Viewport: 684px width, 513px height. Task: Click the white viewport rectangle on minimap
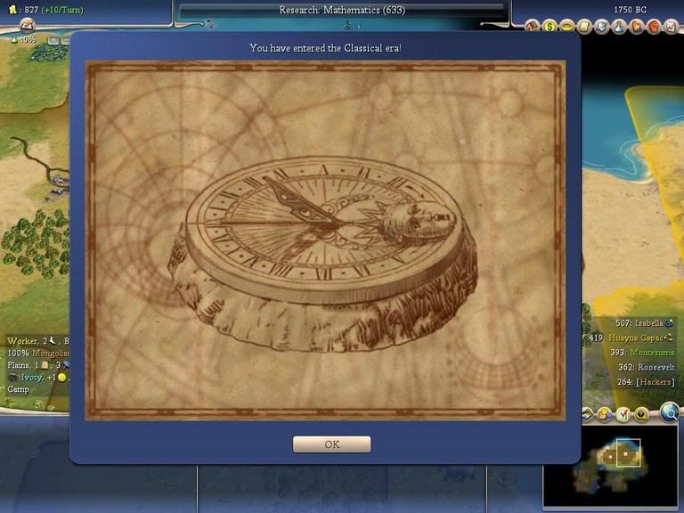[x=628, y=452]
